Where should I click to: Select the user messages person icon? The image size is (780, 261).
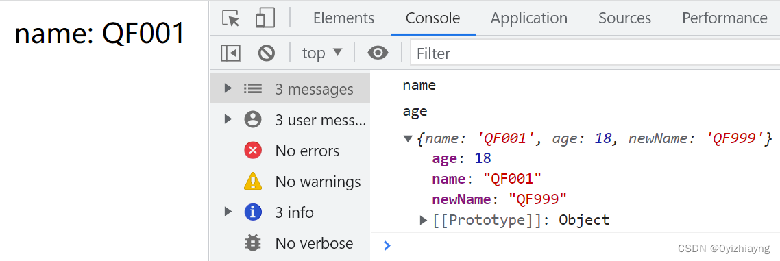253,119
